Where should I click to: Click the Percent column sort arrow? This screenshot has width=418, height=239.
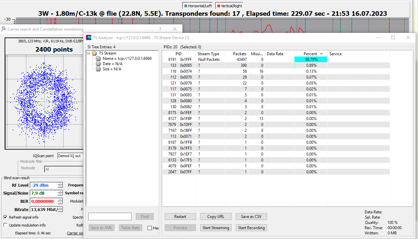[x=321, y=54]
